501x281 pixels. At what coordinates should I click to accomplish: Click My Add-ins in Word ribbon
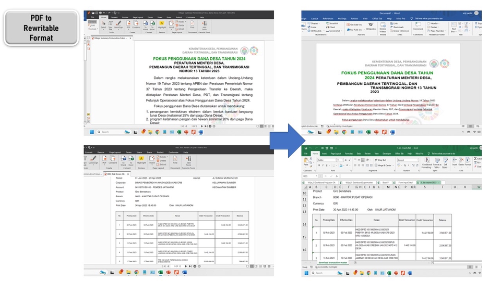tap(355, 30)
